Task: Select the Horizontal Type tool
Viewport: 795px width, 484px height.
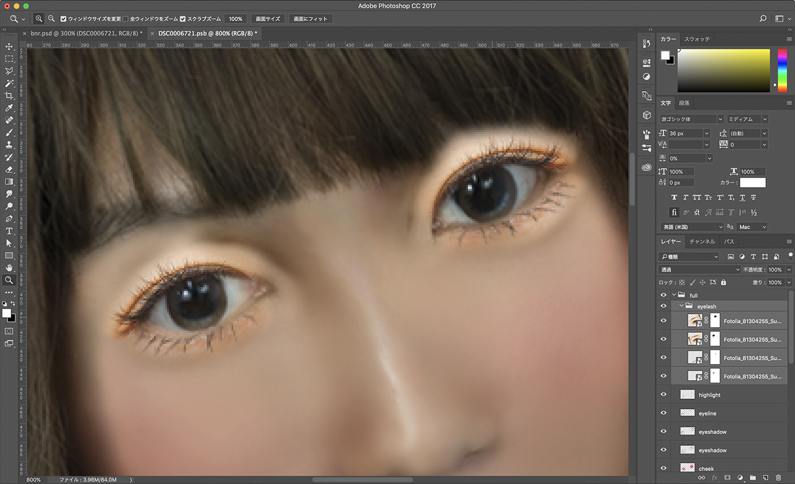Action: tap(9, 231)
